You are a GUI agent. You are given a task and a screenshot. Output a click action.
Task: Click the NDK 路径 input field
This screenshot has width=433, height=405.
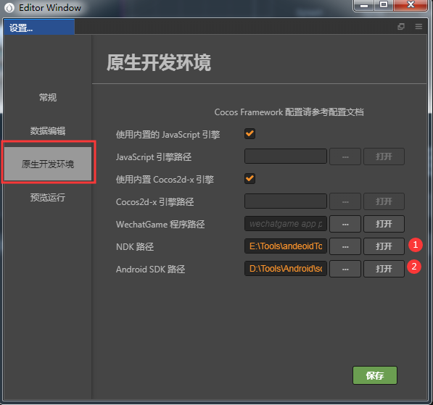tap(286, 246)
